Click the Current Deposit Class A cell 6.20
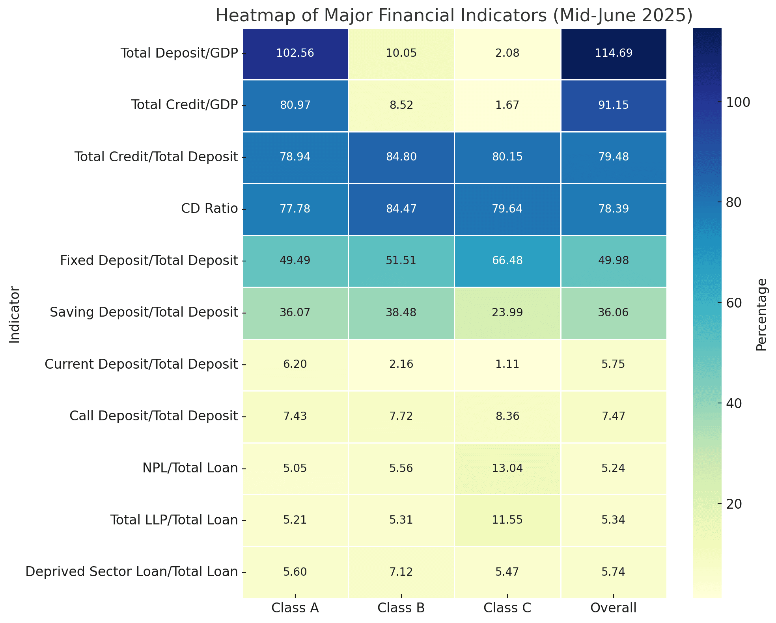This screenshot has height=623, width=776. point(295,364)
